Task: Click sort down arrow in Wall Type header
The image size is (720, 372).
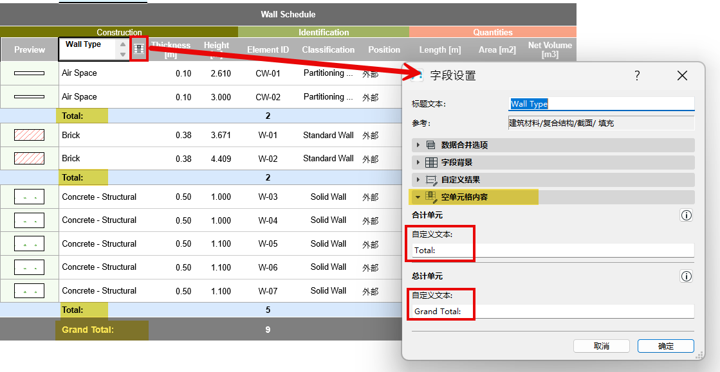Action: (123, 55)
